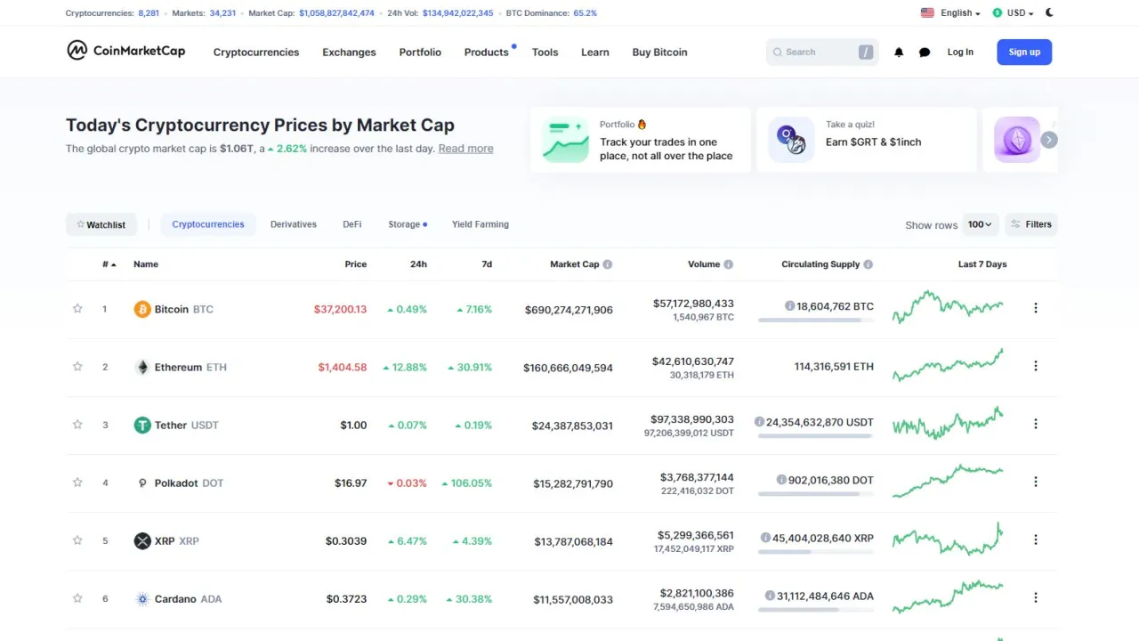Click the Bitcoin BTC coin icon
This screenshot has width=1139, height=641.
click(x=141, y=309)
